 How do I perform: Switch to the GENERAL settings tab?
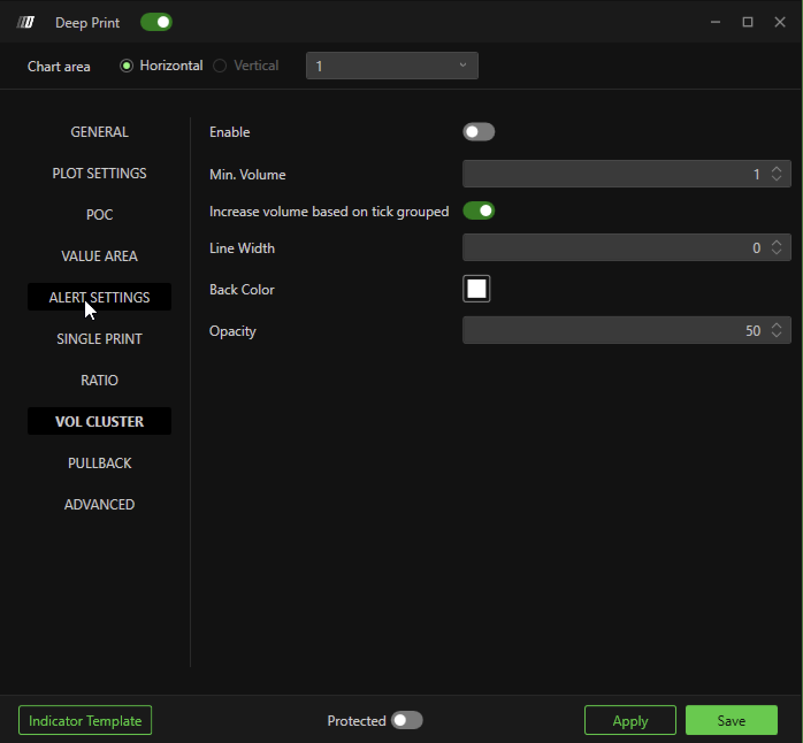[x=100, y=132]
